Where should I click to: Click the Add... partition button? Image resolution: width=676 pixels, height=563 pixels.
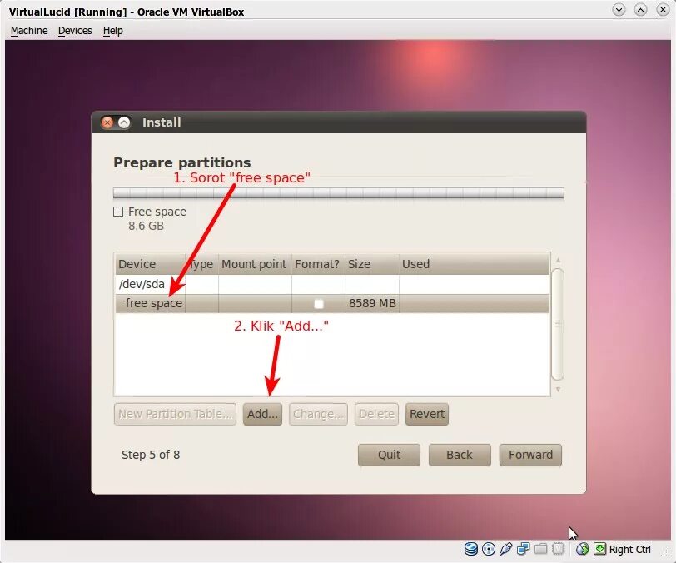tap(262, 414)
